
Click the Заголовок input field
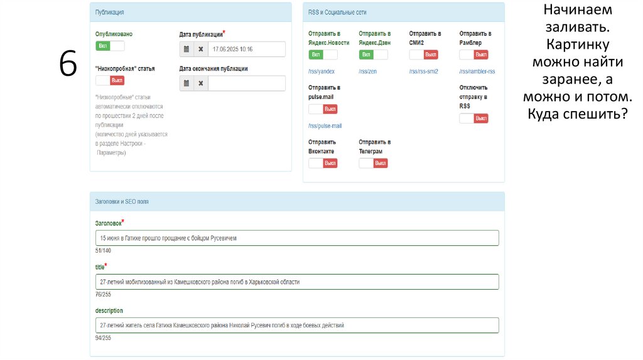coord(297,238)
